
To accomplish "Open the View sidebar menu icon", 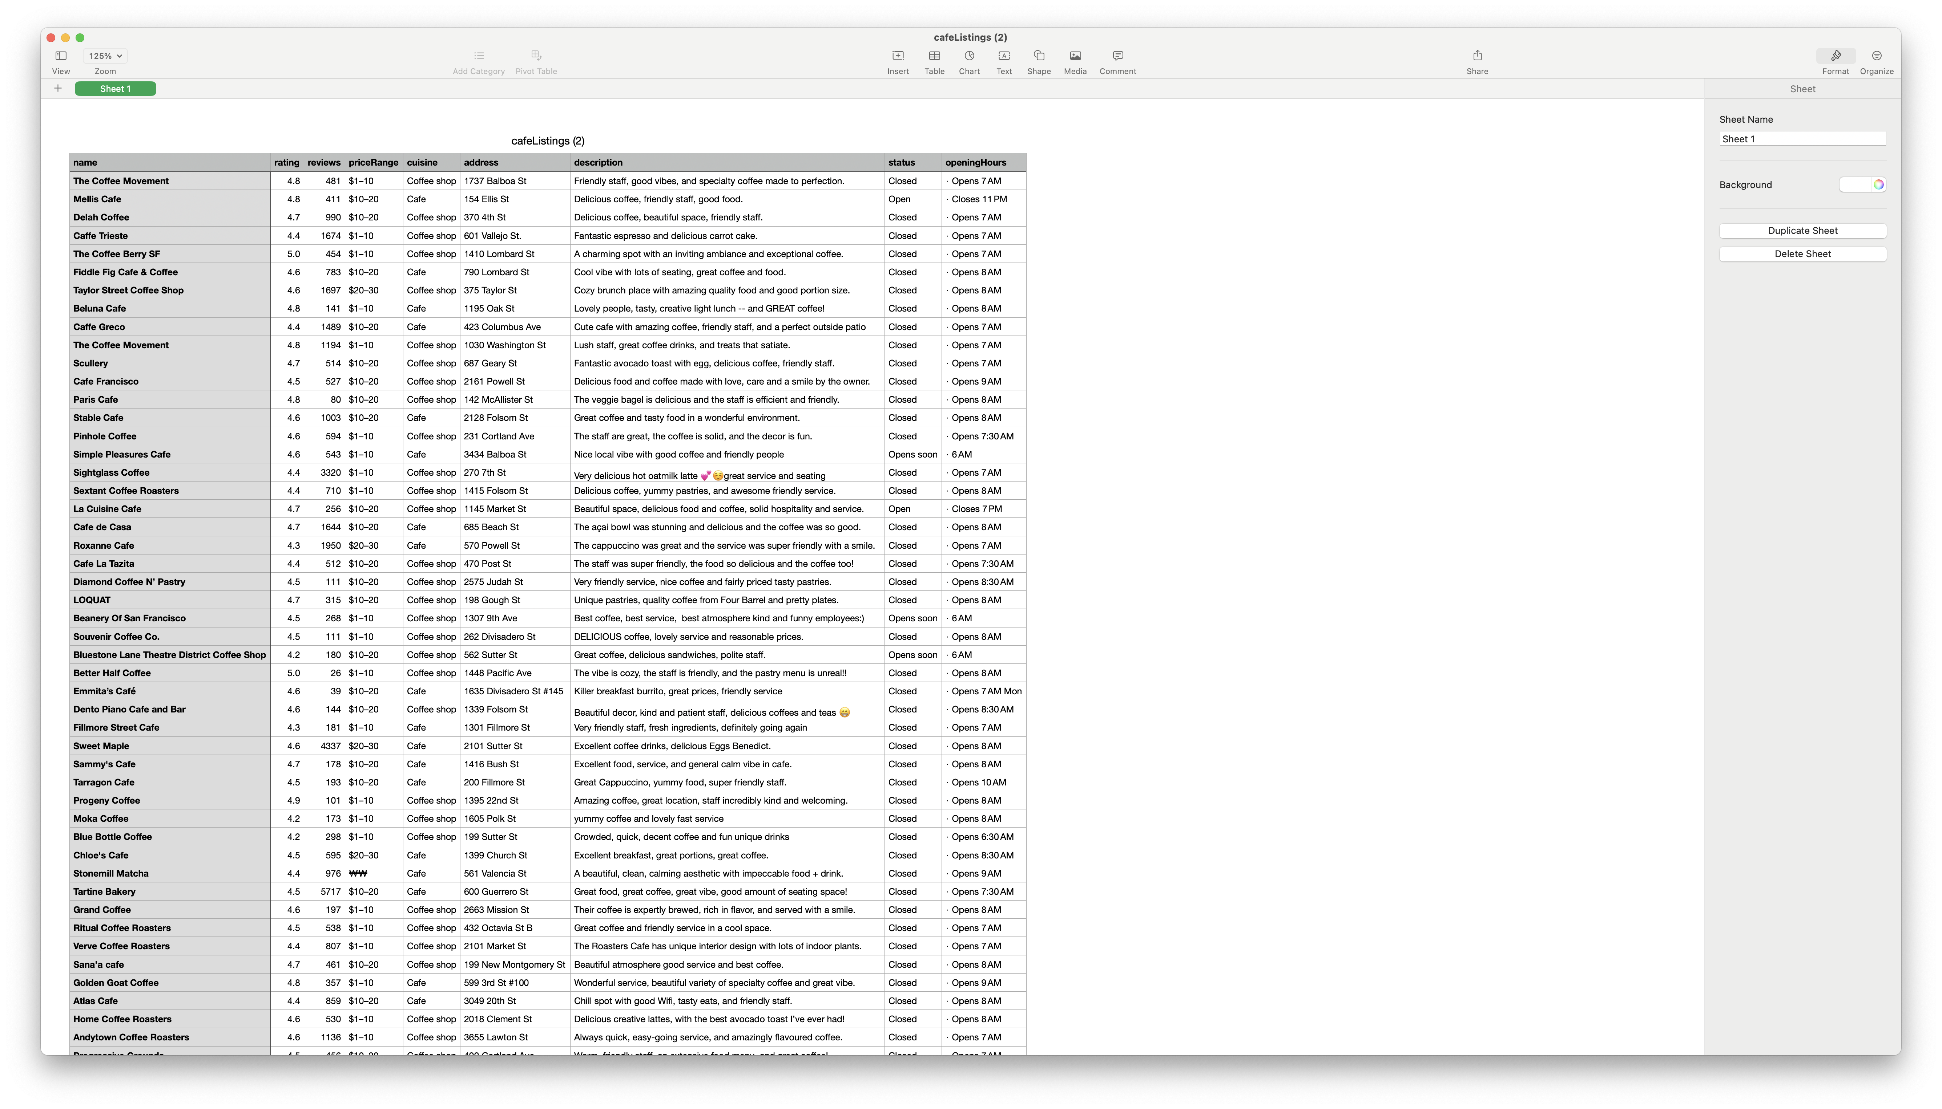I will 61,56.
